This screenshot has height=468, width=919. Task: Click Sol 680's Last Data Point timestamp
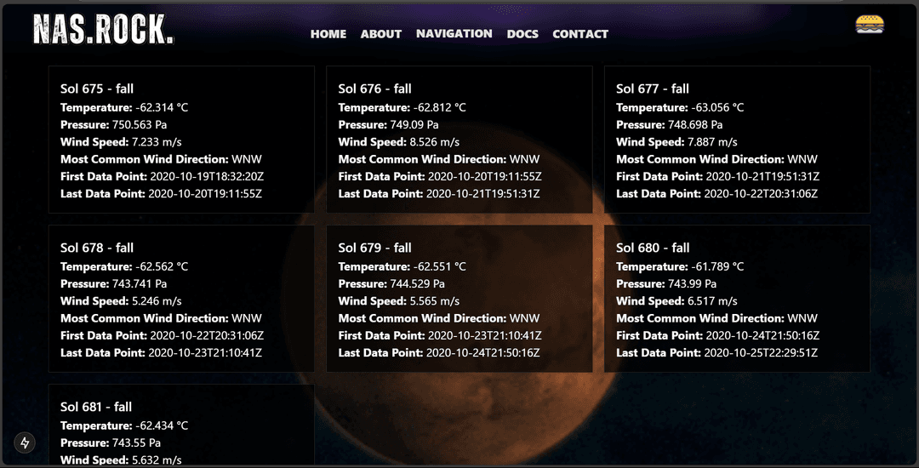pos(762,352)
